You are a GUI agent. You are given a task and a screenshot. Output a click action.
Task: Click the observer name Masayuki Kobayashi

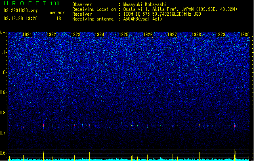click(x=145, y=4)
